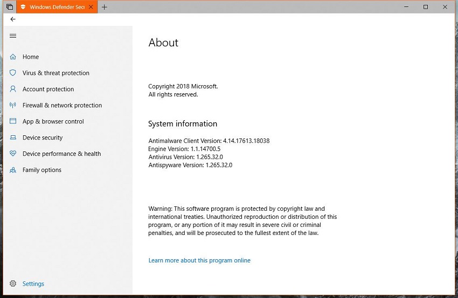
Task: Open Device performance & health heart icon
Action: tap(13, 154)
